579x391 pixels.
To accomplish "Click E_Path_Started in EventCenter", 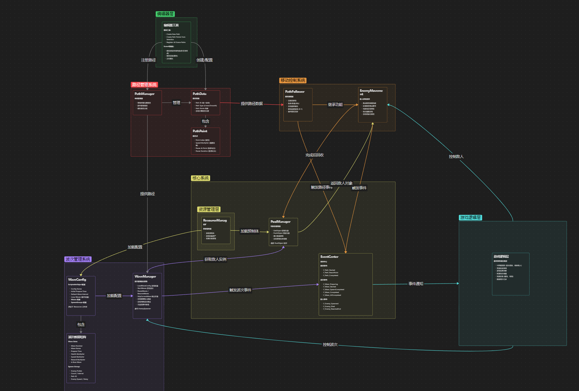I will pyautogui.click(x=329, y=270).
